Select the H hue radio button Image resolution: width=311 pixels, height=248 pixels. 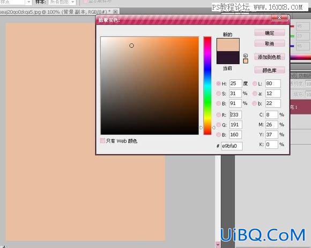click(218, 84)
